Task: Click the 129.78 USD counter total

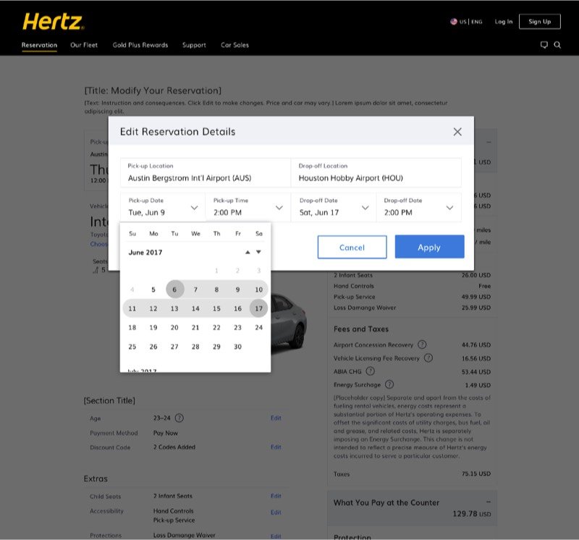Action: point(472,513)
